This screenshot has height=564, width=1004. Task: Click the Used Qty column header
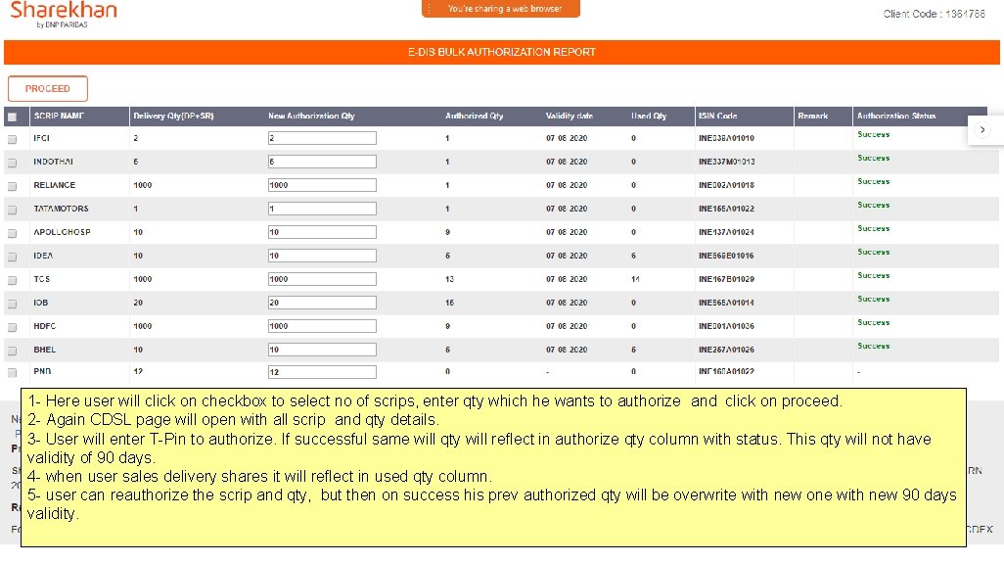click(649, 116)
